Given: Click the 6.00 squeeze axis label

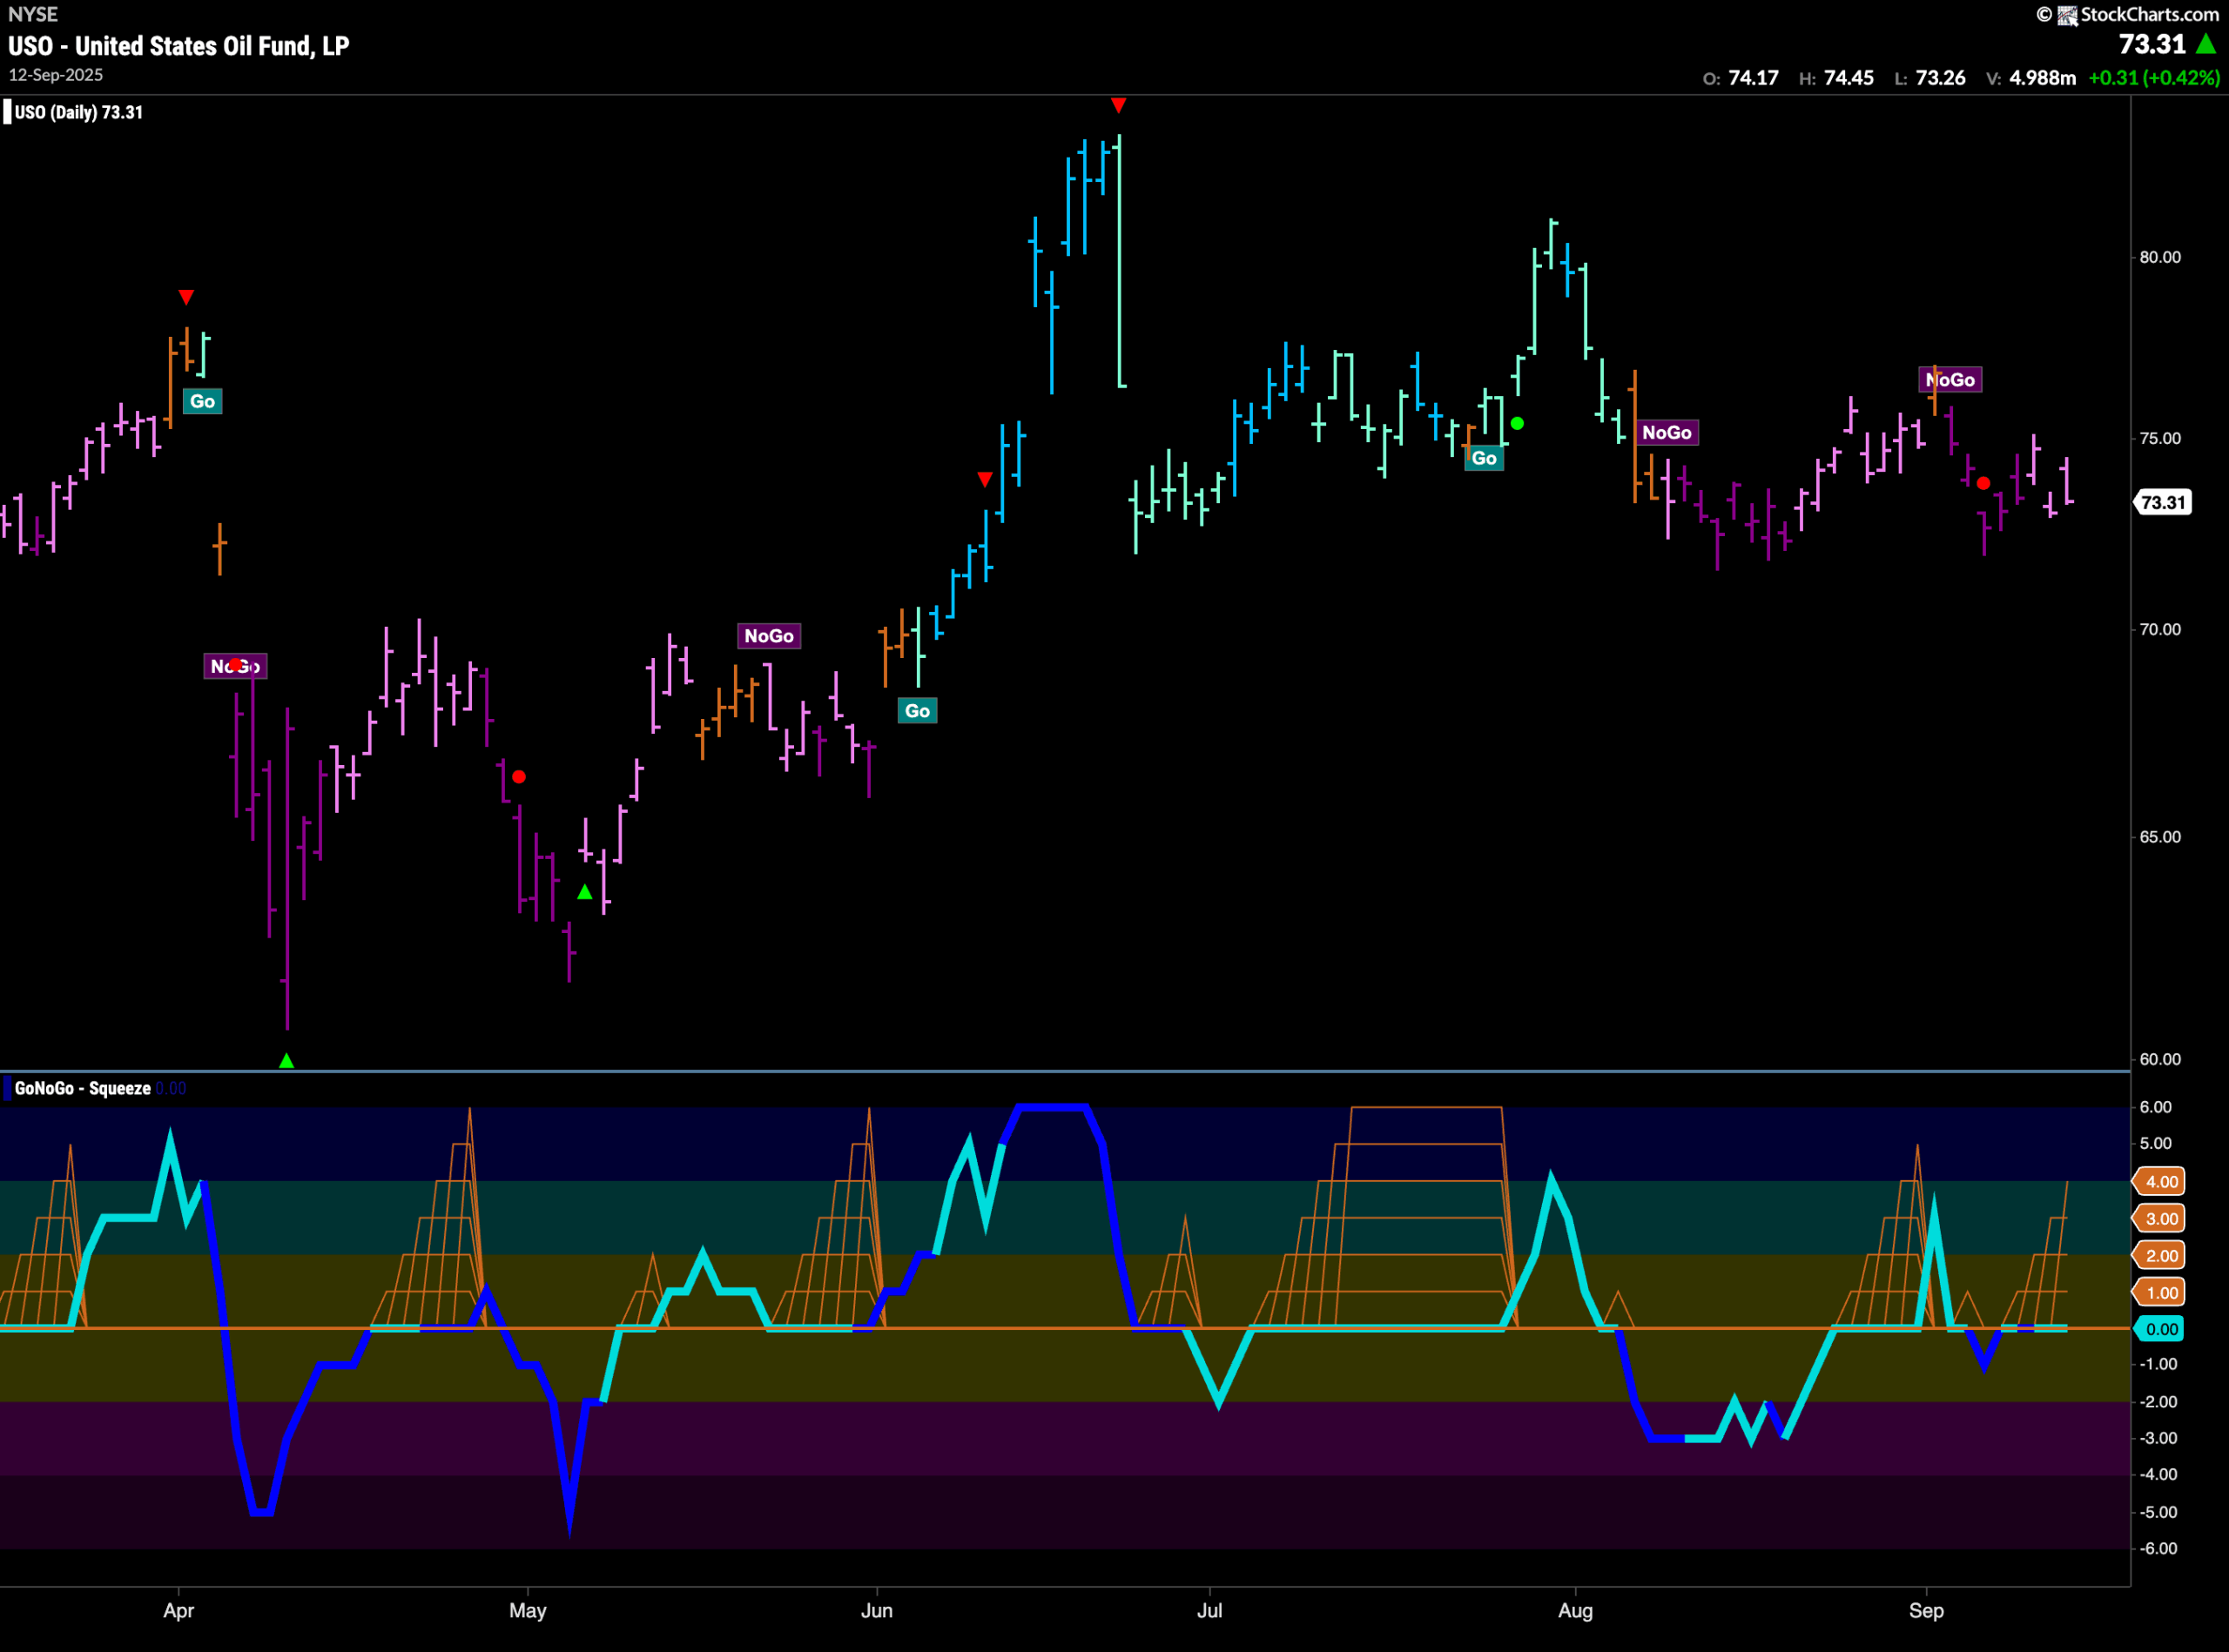Looking at the screenshot, I should [x=2156, y=1107].
